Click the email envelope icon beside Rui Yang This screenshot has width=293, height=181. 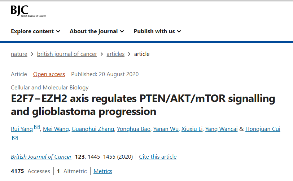tap(37, 127)
